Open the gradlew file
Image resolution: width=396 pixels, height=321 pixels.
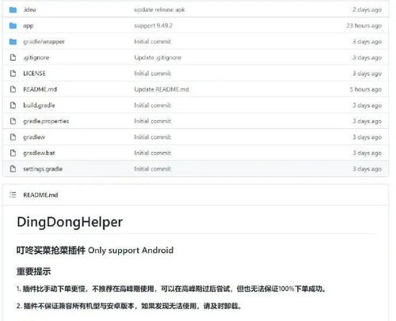(34, 137)
